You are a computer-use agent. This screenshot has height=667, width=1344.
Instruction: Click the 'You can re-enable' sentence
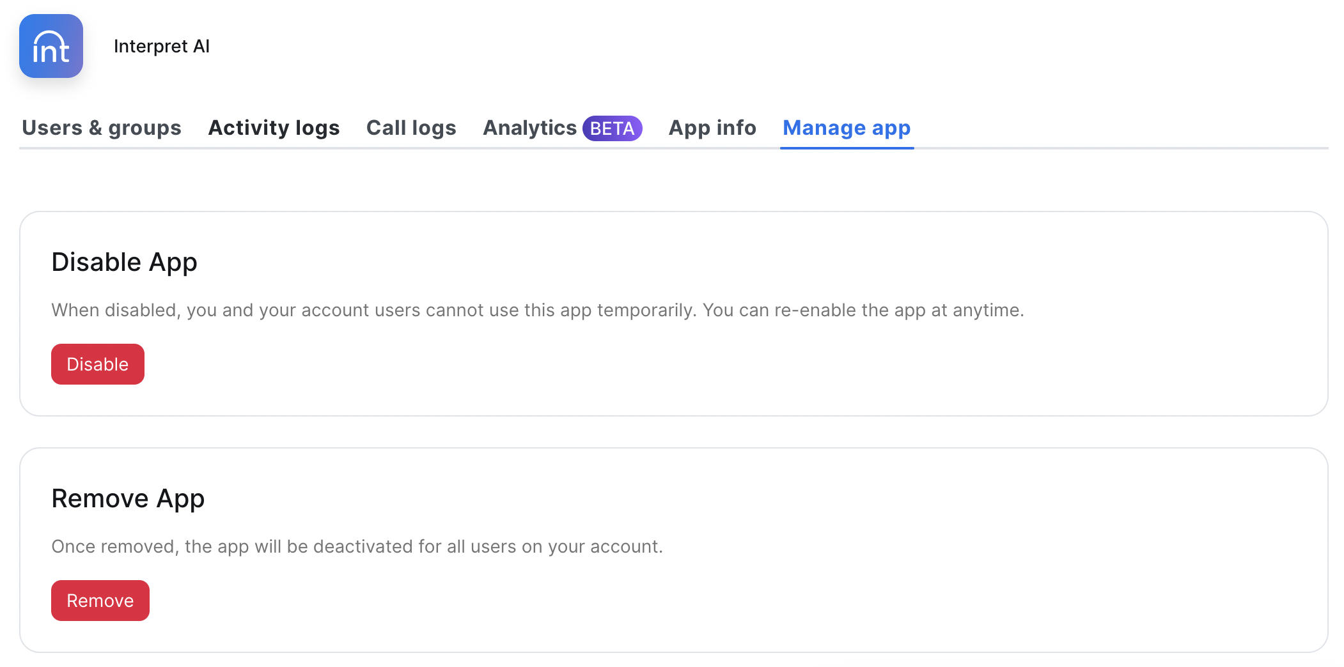tap(863, 310)
